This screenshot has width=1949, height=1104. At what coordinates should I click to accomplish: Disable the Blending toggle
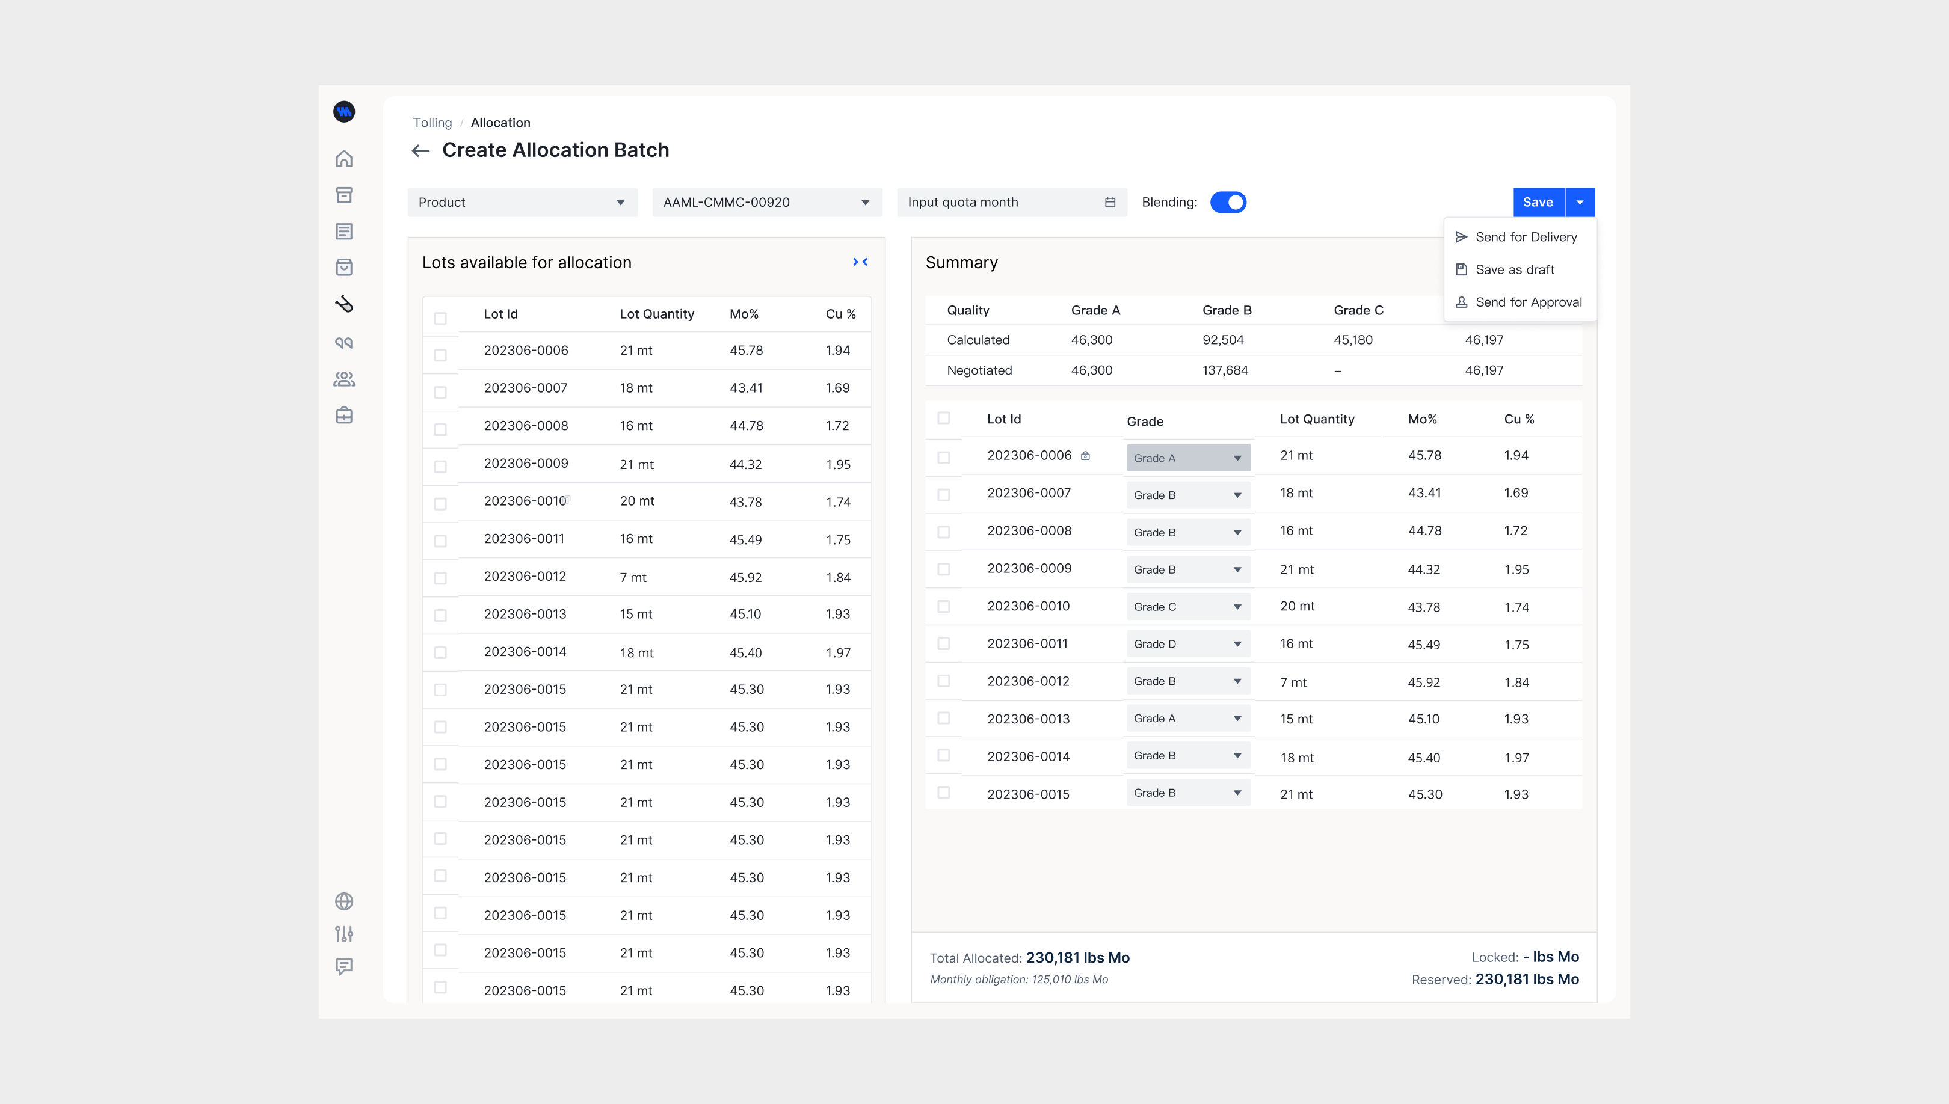click(x=1228, y=201)
